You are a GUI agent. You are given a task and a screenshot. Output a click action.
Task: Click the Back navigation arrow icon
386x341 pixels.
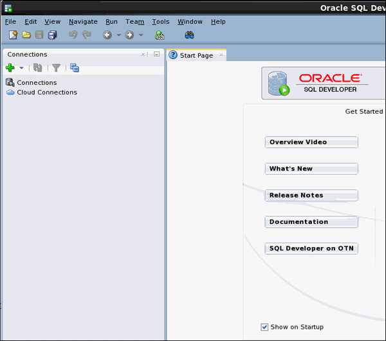(x=107, y=35)
